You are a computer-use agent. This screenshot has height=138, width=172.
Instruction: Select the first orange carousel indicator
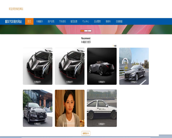pyautogui.click(x=82, y=31)
